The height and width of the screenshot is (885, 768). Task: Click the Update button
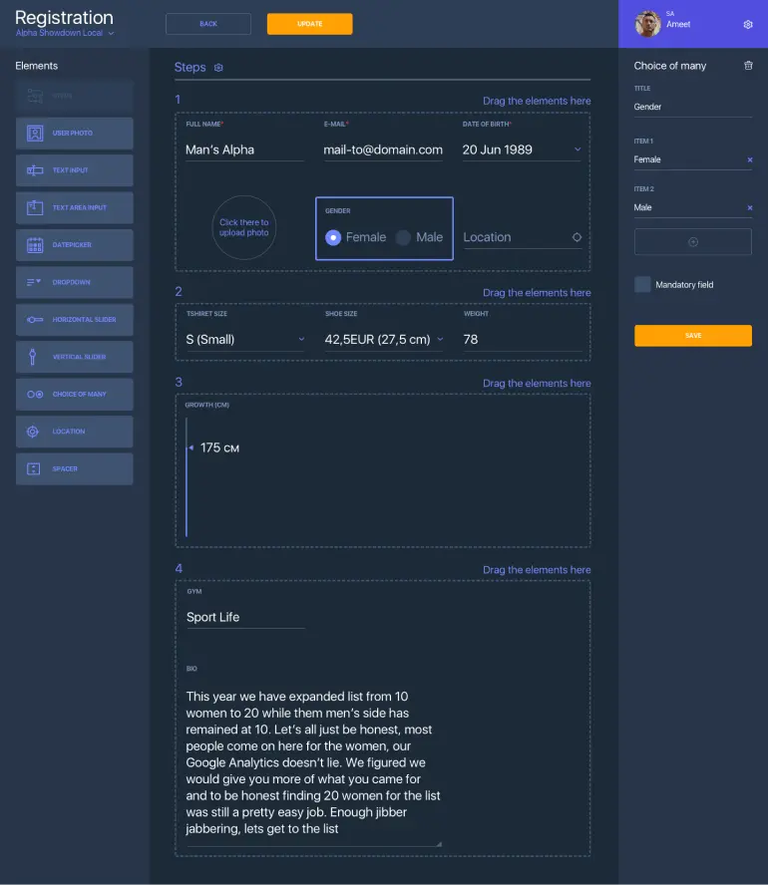pos(309,24)
